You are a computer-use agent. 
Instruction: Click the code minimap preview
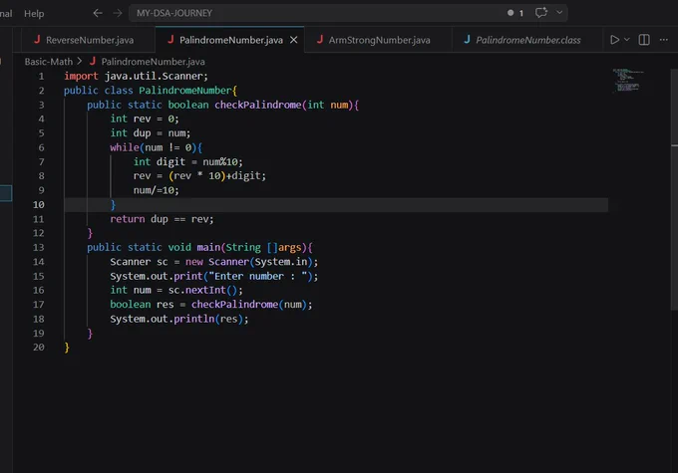628,80
